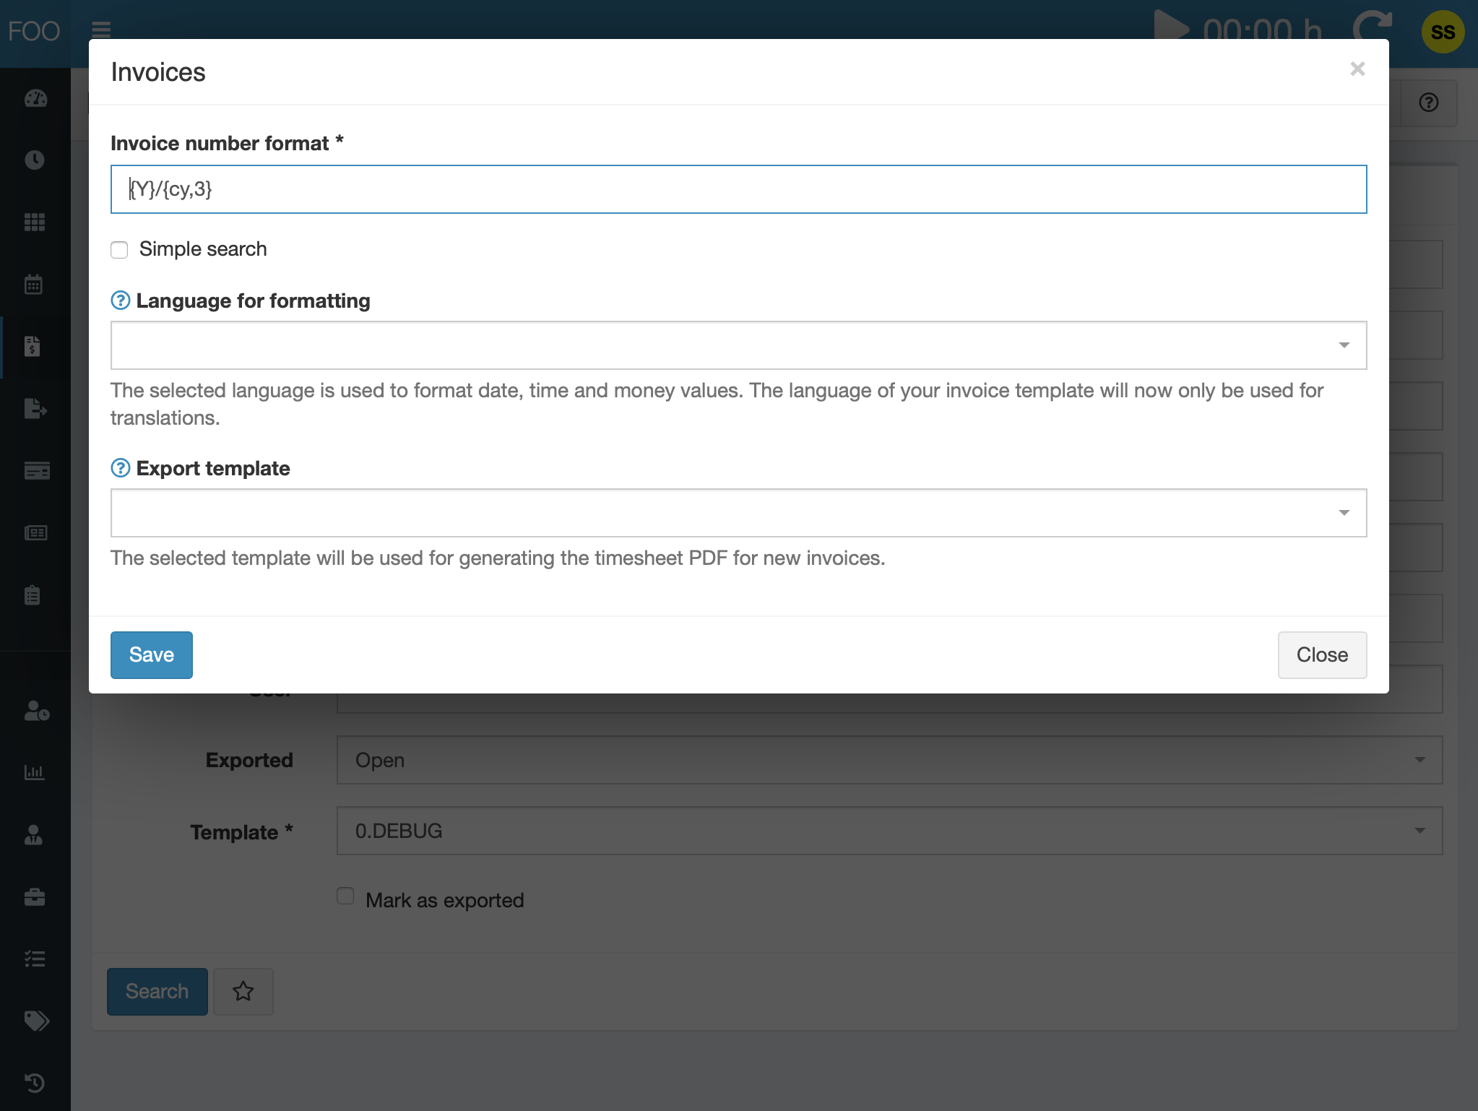Click the Save button in Invoices dialog
This screenshot has height=1111, width=1478.
[x=152, y=655]
